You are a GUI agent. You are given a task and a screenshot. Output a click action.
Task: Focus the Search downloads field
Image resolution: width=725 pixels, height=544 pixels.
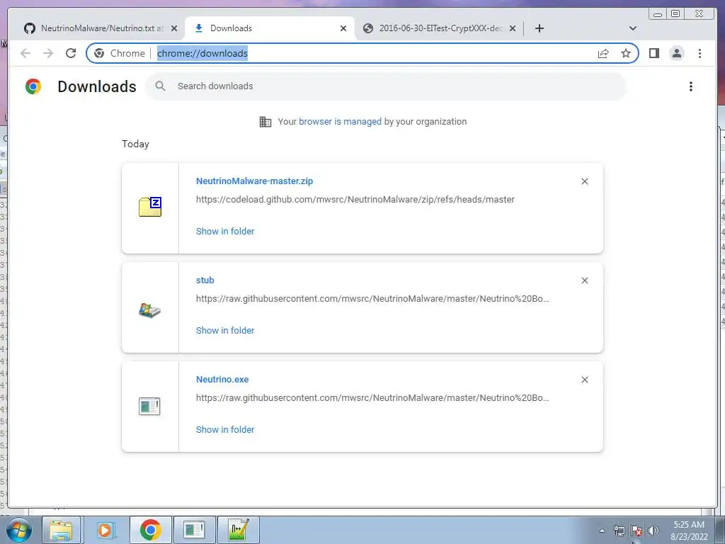(x=386, y=86)
